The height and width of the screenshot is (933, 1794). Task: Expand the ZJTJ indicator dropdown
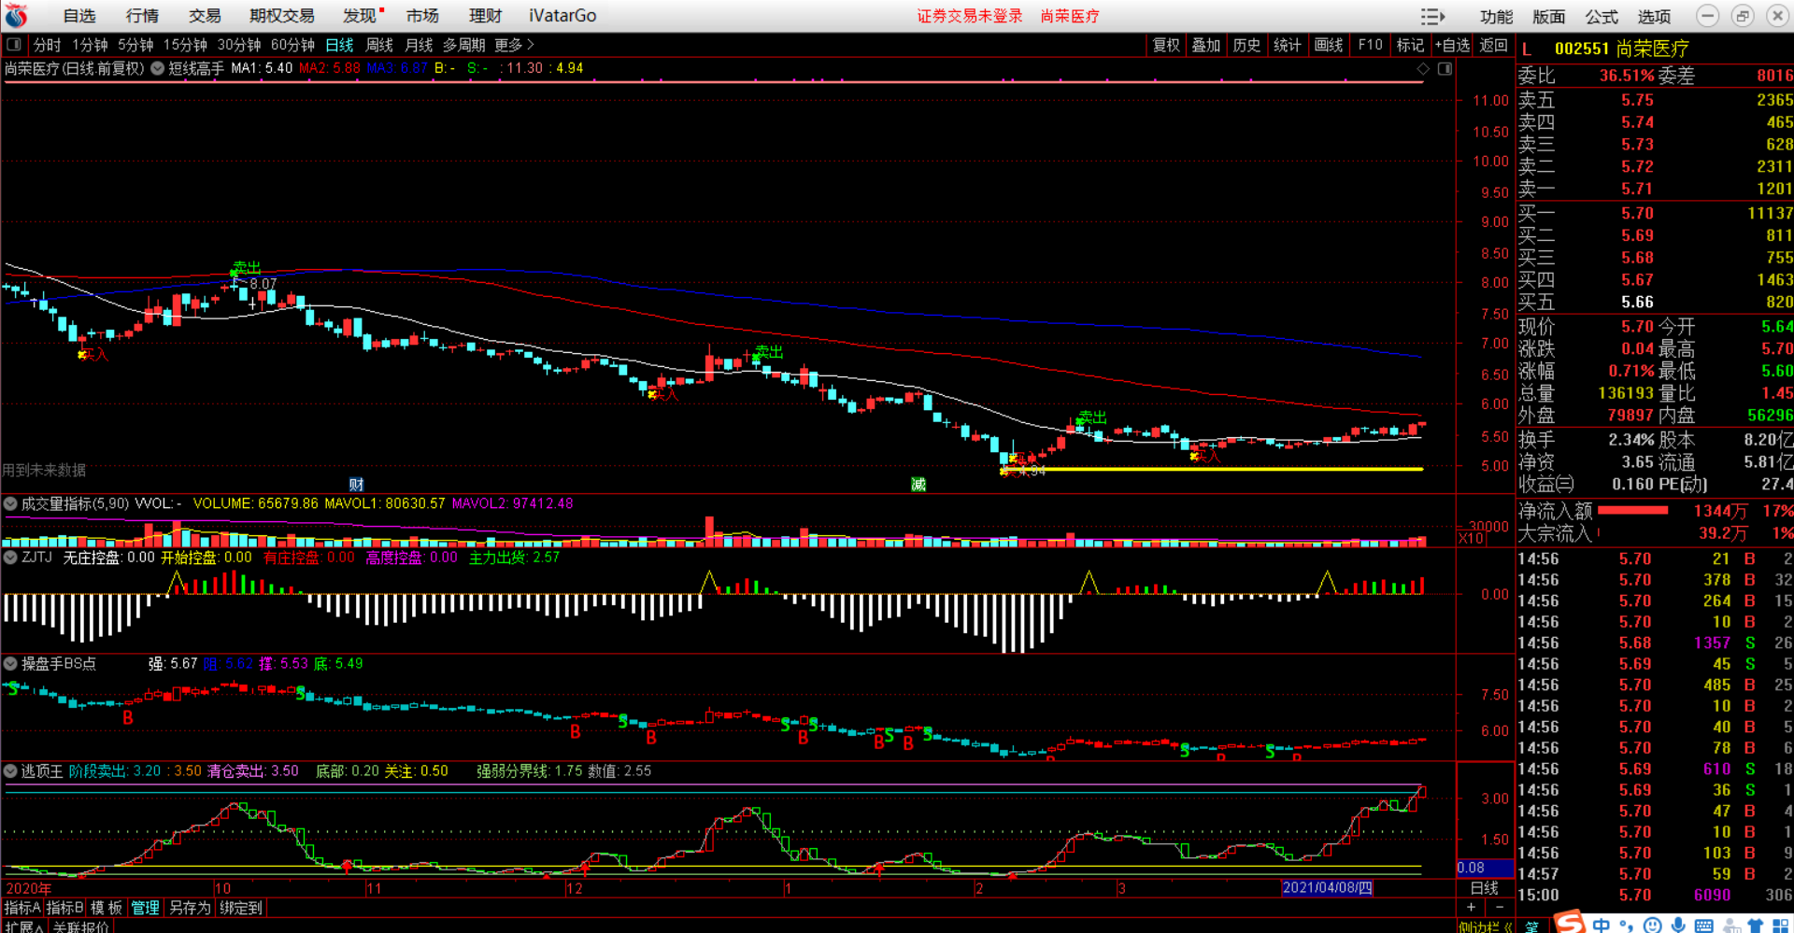pyautogui.click(x=11, y=558)
